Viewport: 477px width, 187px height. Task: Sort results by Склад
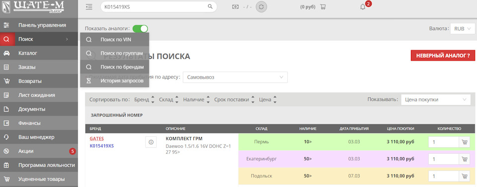pos(169,99)
